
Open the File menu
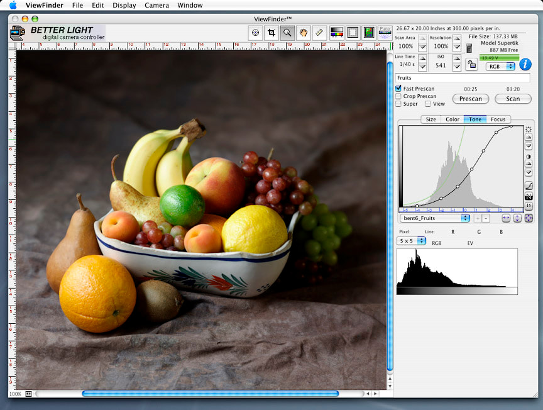pos(77,5)
